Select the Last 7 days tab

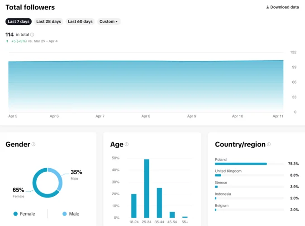[x=19, y=21]
